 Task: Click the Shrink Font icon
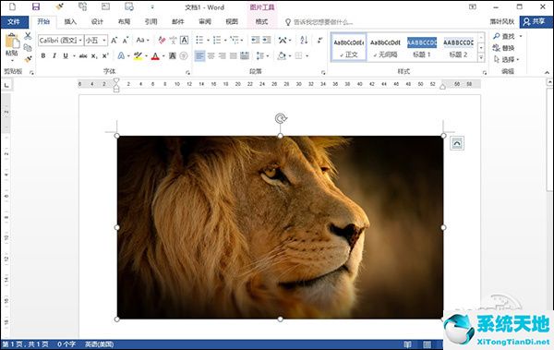(126, 41)
